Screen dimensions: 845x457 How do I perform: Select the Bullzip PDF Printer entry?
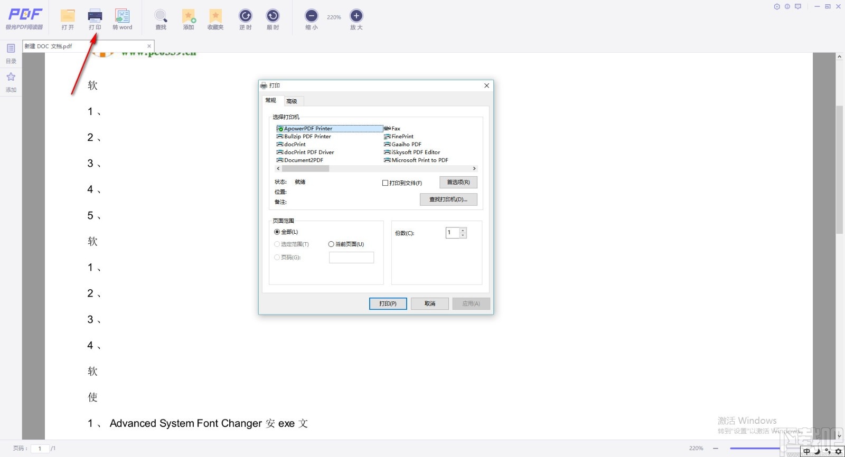[304, 136]
